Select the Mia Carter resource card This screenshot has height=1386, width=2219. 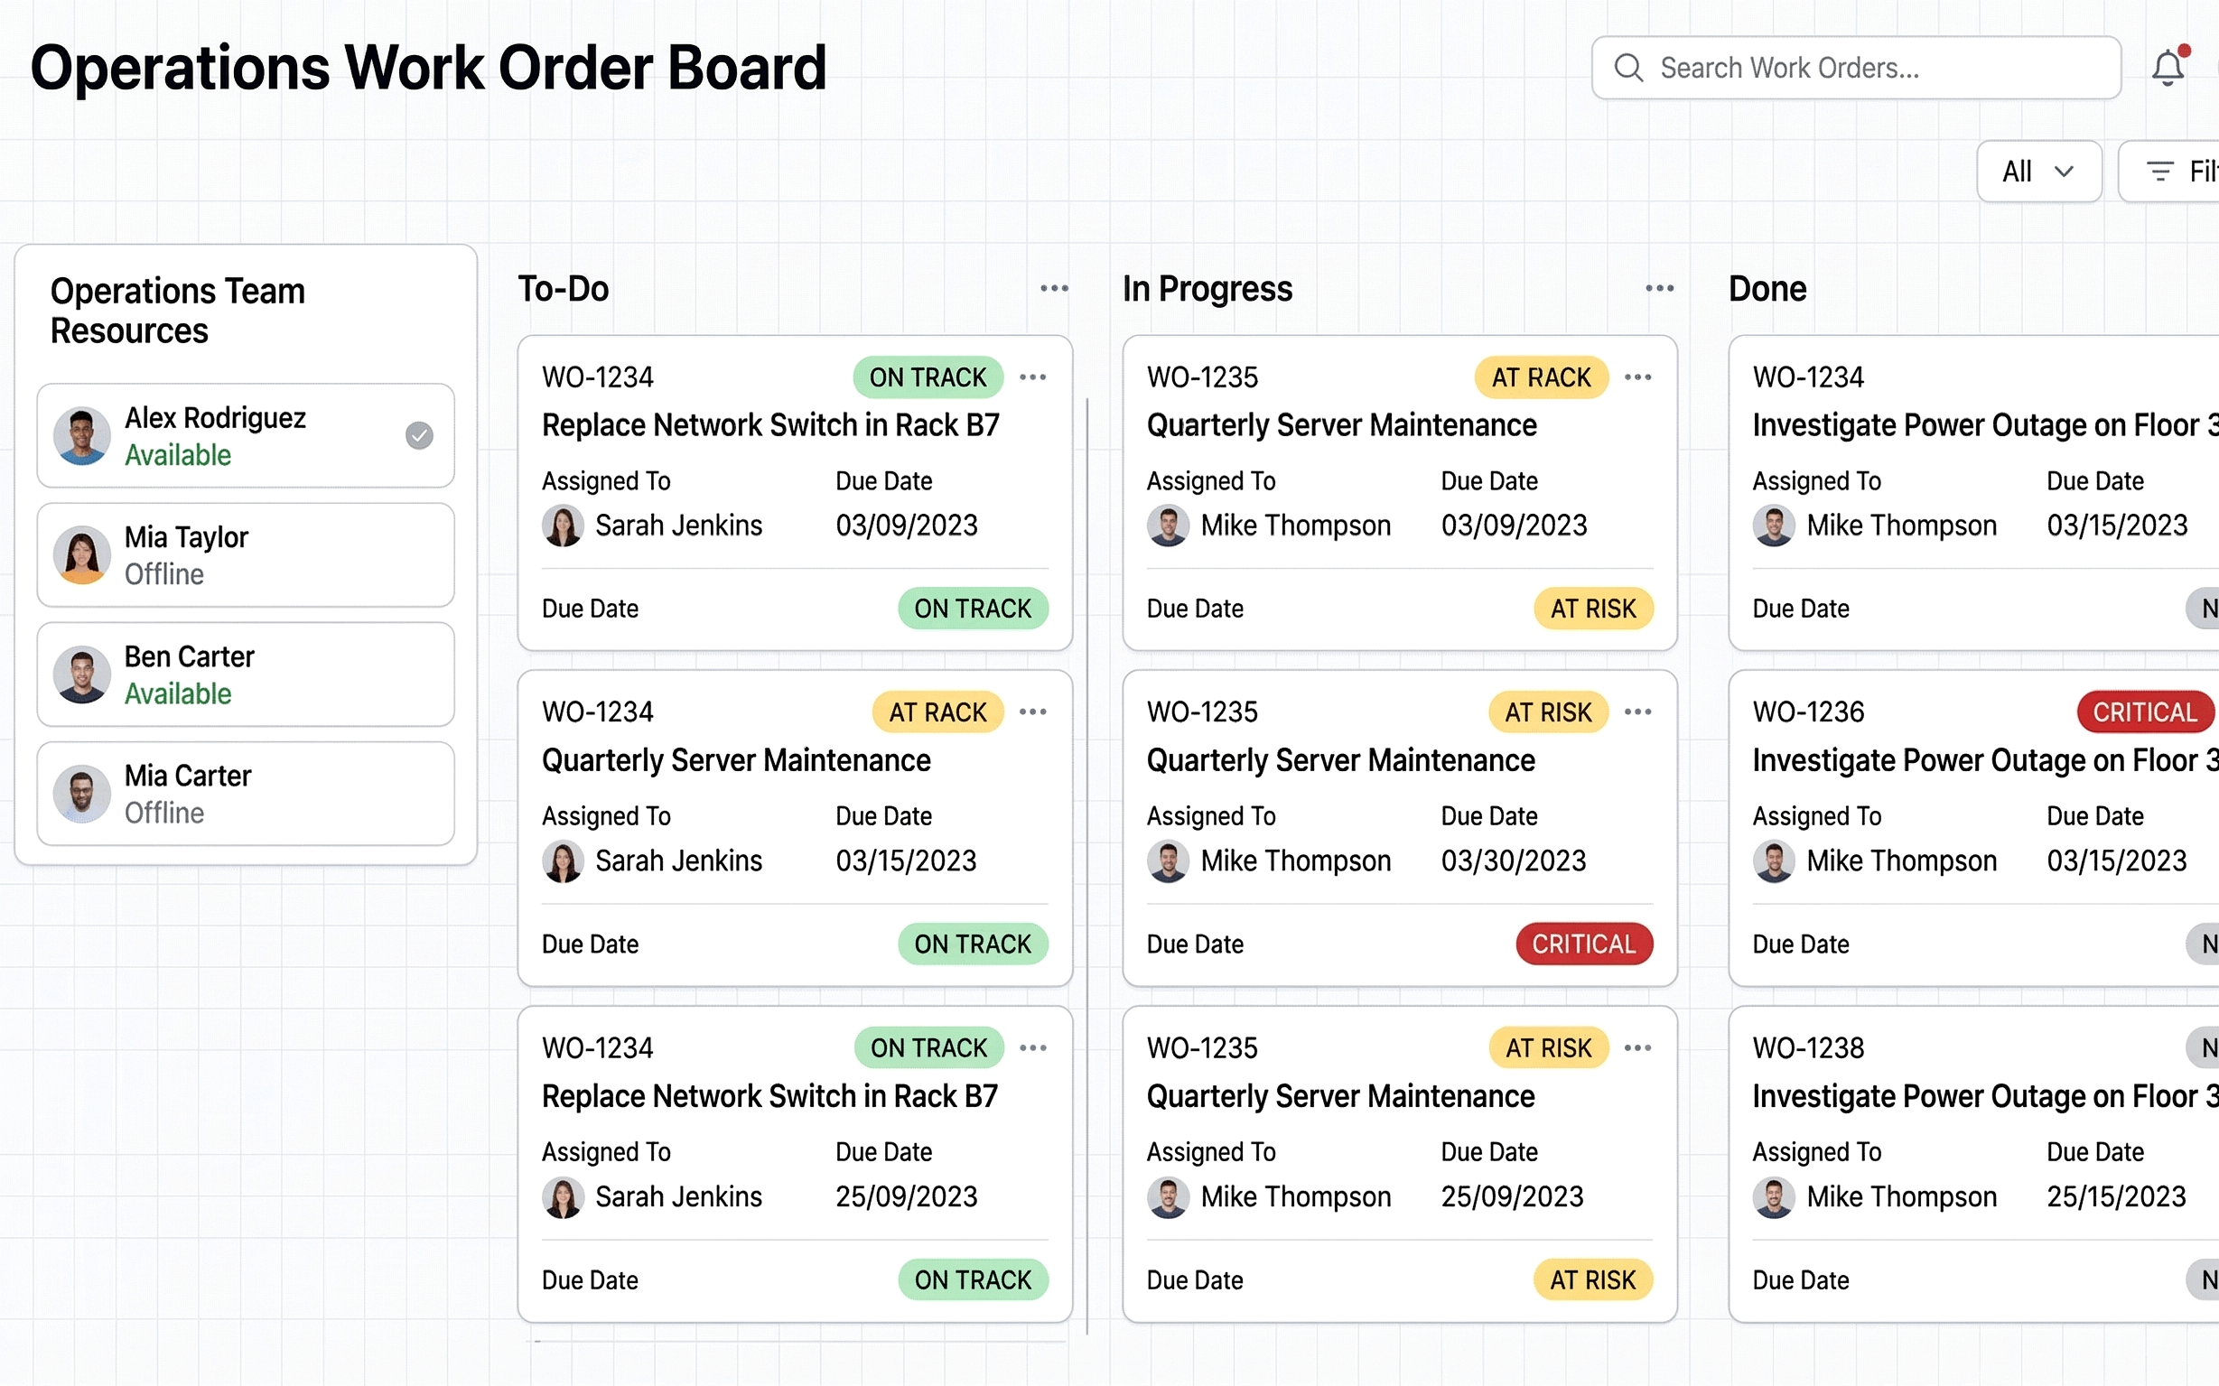(245, 793)
